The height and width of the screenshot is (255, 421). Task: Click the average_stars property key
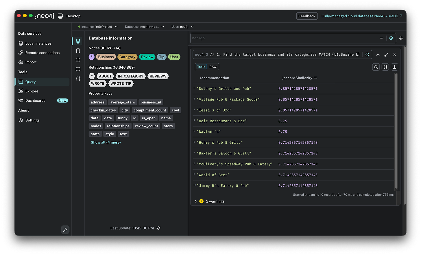tap(123, 102)
